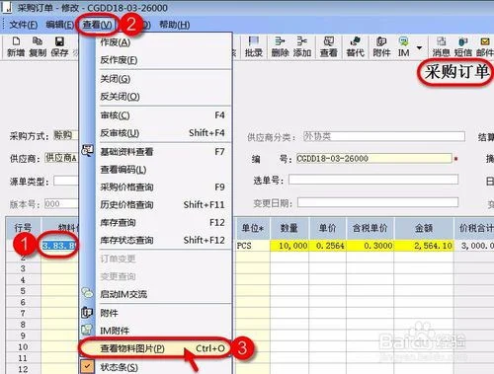Screen dimensions: 494x374
Task: Click the 含税单价 column header
Action: coord(370,228)
